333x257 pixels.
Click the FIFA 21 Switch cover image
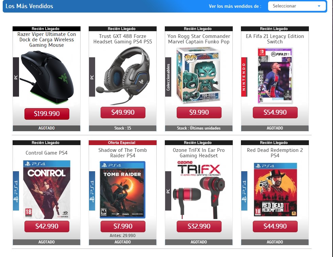tap(275, 76)
